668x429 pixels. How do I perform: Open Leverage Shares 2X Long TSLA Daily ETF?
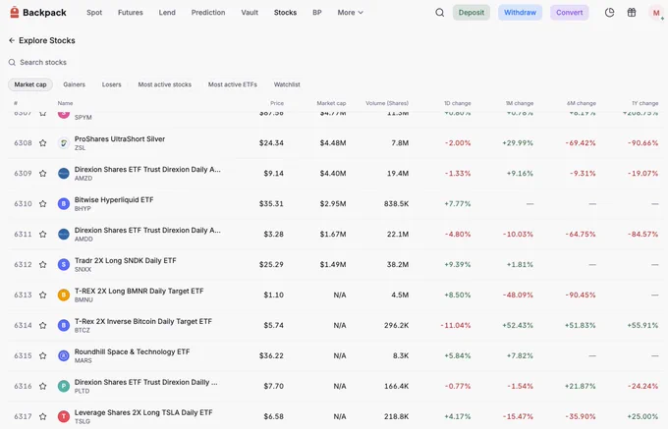click(x=143, y=412)
